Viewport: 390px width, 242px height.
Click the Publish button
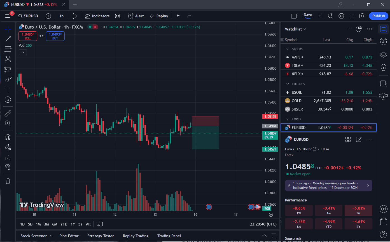(379, 16)
